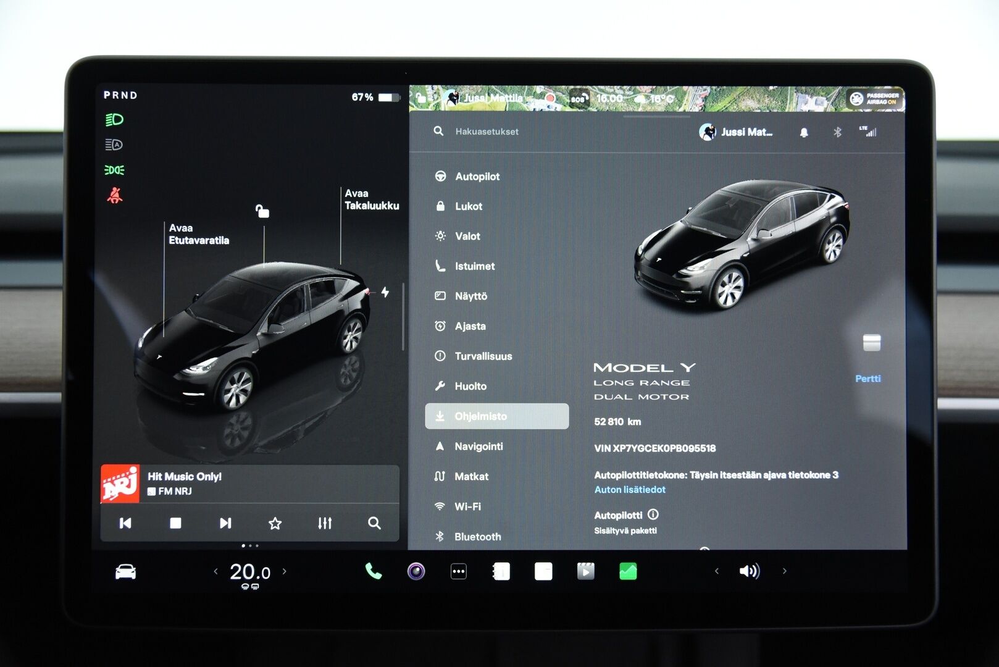The width and height of the screenshot is (999, 667).
Task: Tap the Bluetooth icon in settings header
Action: pos(837,132)
